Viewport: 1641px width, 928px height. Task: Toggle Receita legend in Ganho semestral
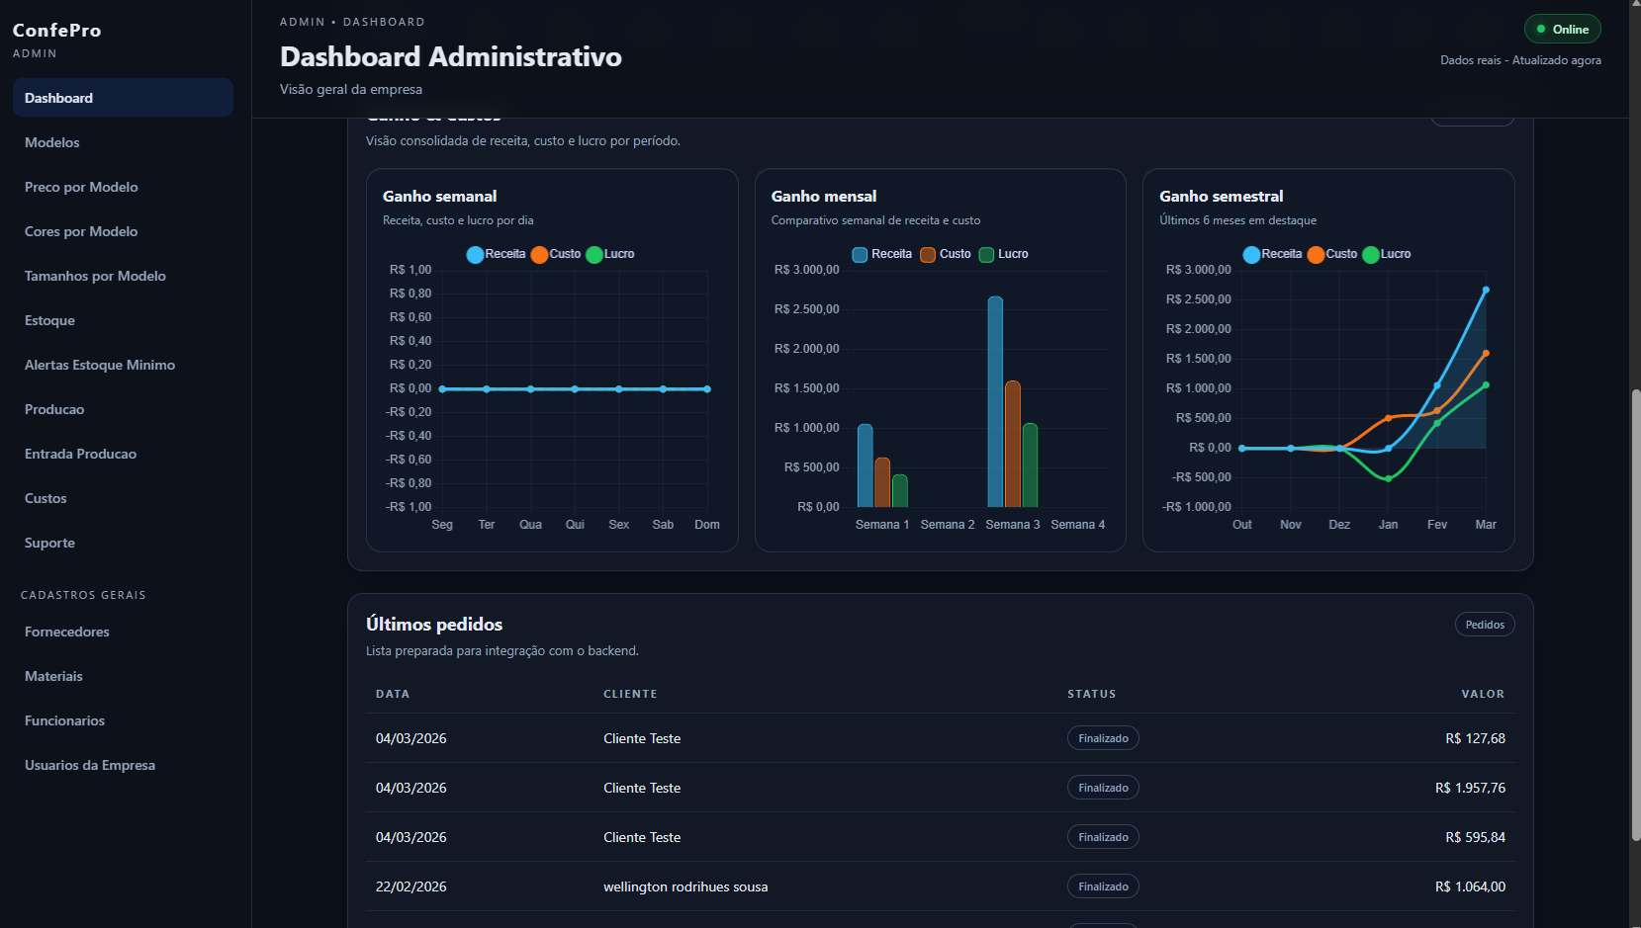(x=1272, y=254)
